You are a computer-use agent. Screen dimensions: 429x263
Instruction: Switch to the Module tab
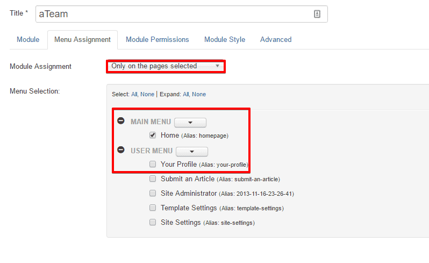tap(28, 40)
